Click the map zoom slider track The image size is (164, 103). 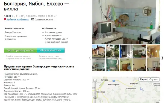click(95, 89)
